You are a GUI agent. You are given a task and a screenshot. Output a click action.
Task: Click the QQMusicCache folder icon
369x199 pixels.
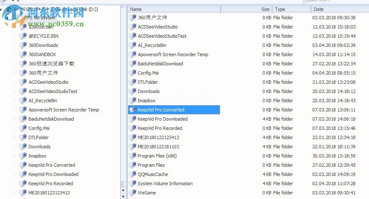[x=133, y=174]
